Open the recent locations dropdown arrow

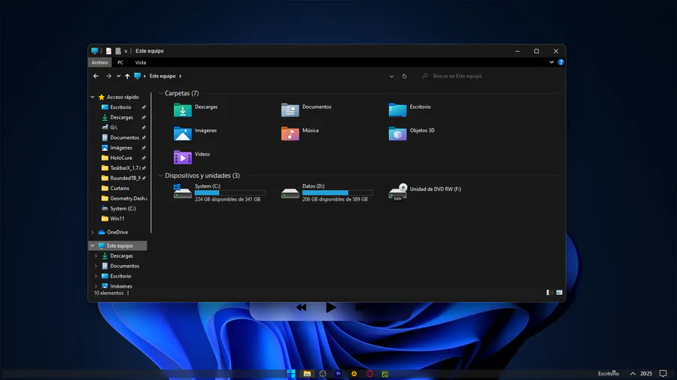coord(118,77)
